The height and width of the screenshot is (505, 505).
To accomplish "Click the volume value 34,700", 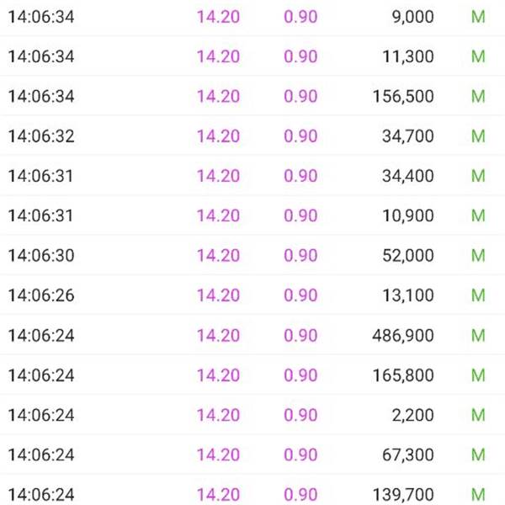I will 408,136.
